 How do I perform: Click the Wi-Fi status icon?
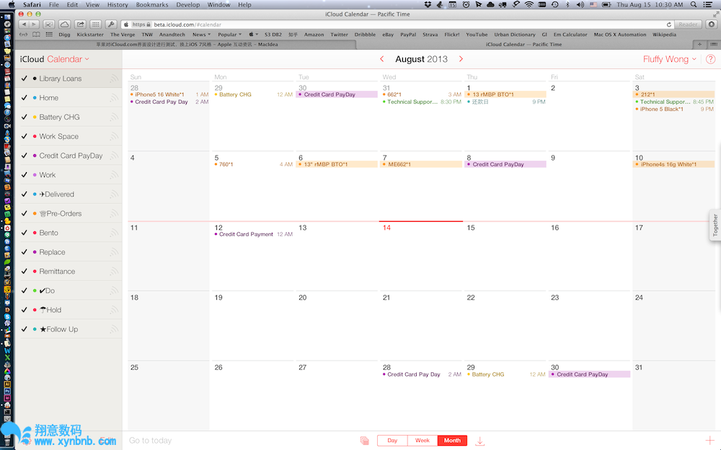[529, 4]
